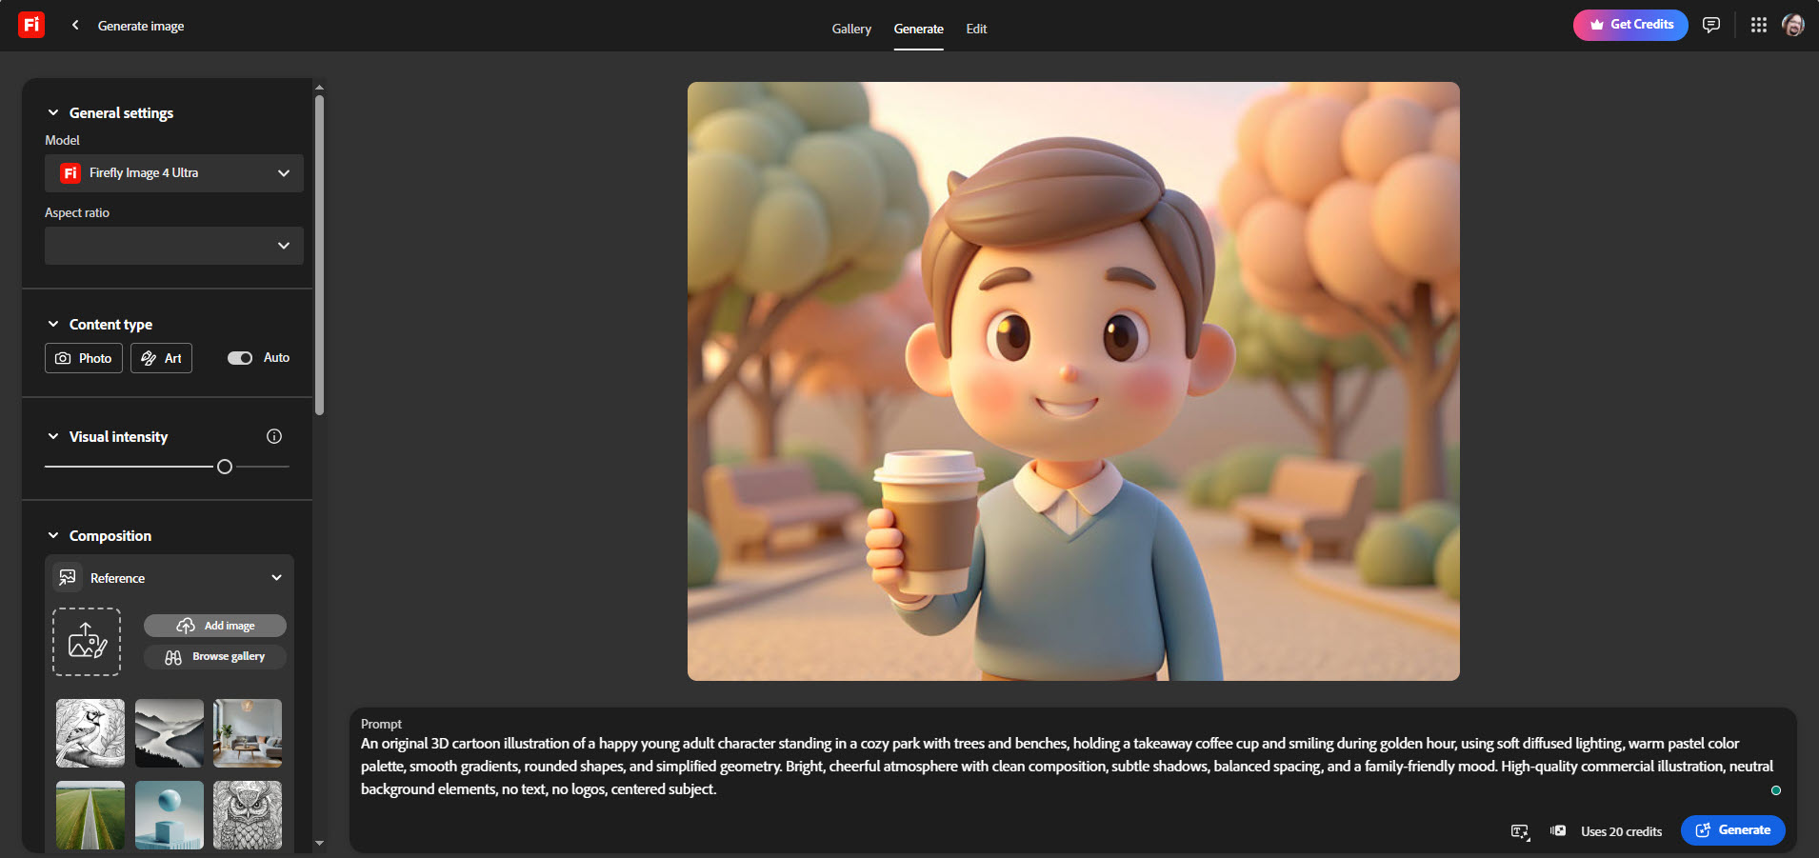Click the prompt enhance icon near credits
The height and width of the screenshot is (858, 1819).
coord(1520,831)
